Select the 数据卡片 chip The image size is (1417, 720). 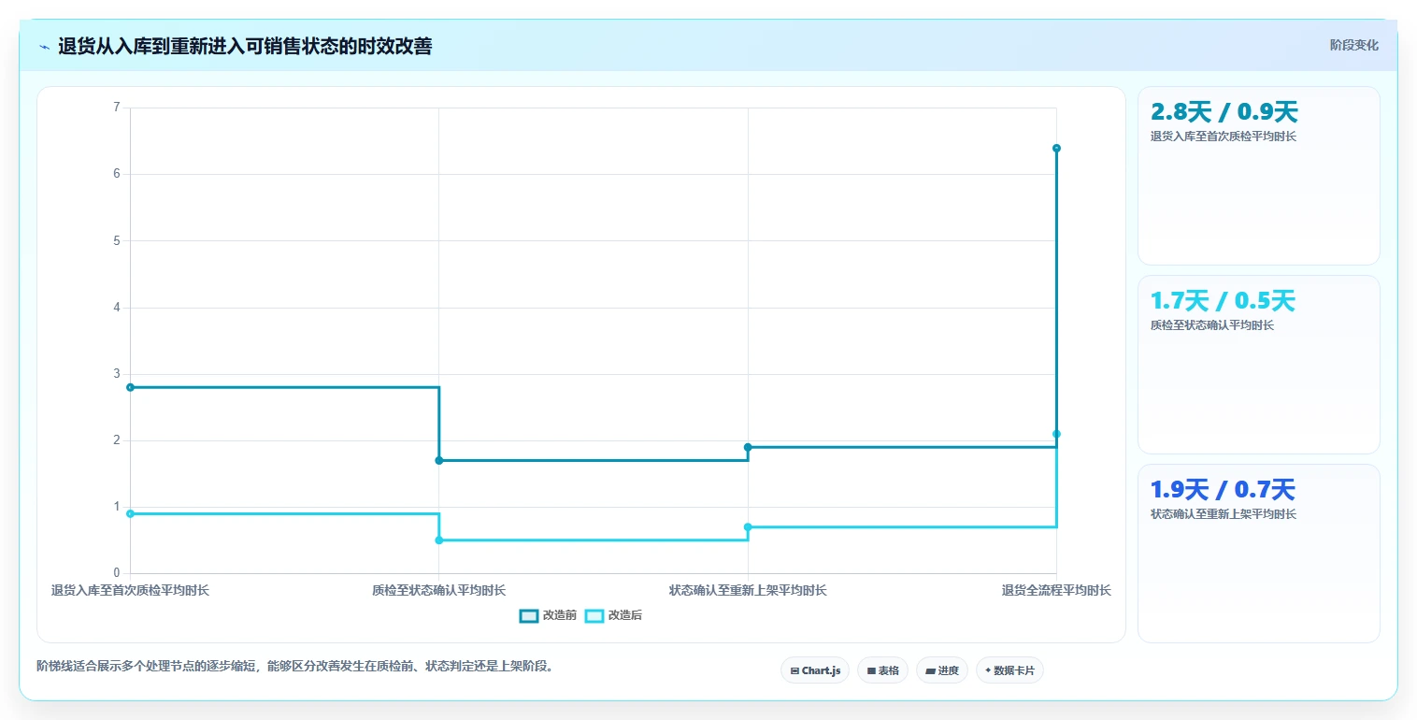[1009, 670]
